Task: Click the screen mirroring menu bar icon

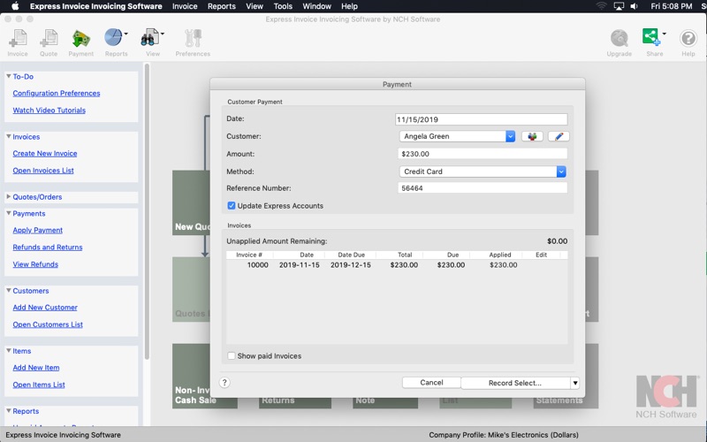Action: (619, 6)
